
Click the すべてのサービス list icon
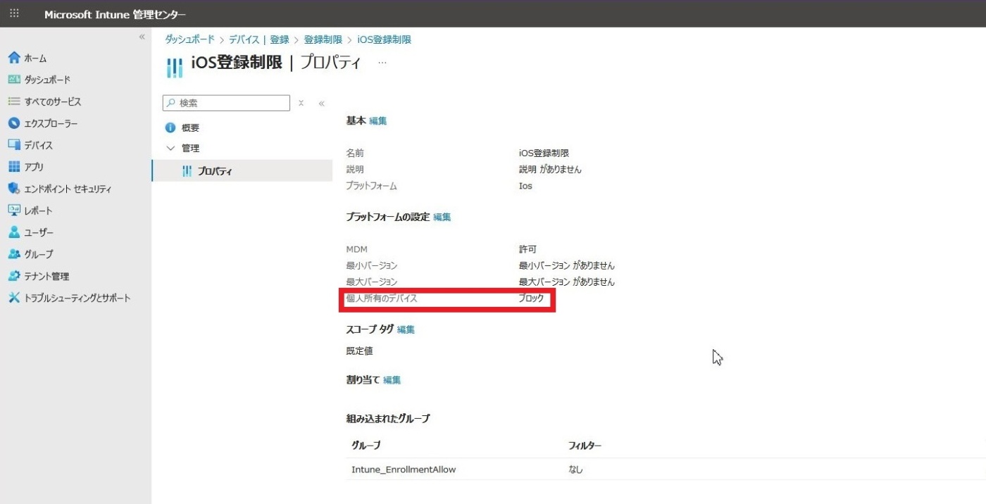pos(13,101)
